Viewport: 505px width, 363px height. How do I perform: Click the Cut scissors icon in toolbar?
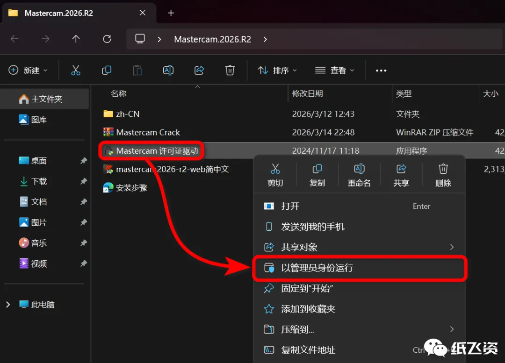click(76, 70)
